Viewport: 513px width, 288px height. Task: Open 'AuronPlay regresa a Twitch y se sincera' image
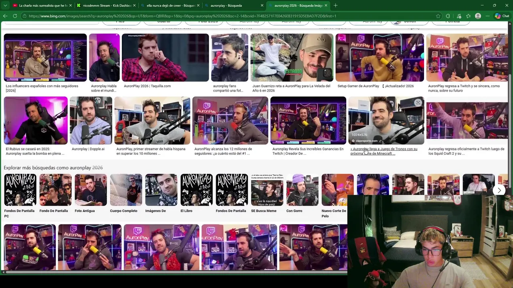coord(467,58)
